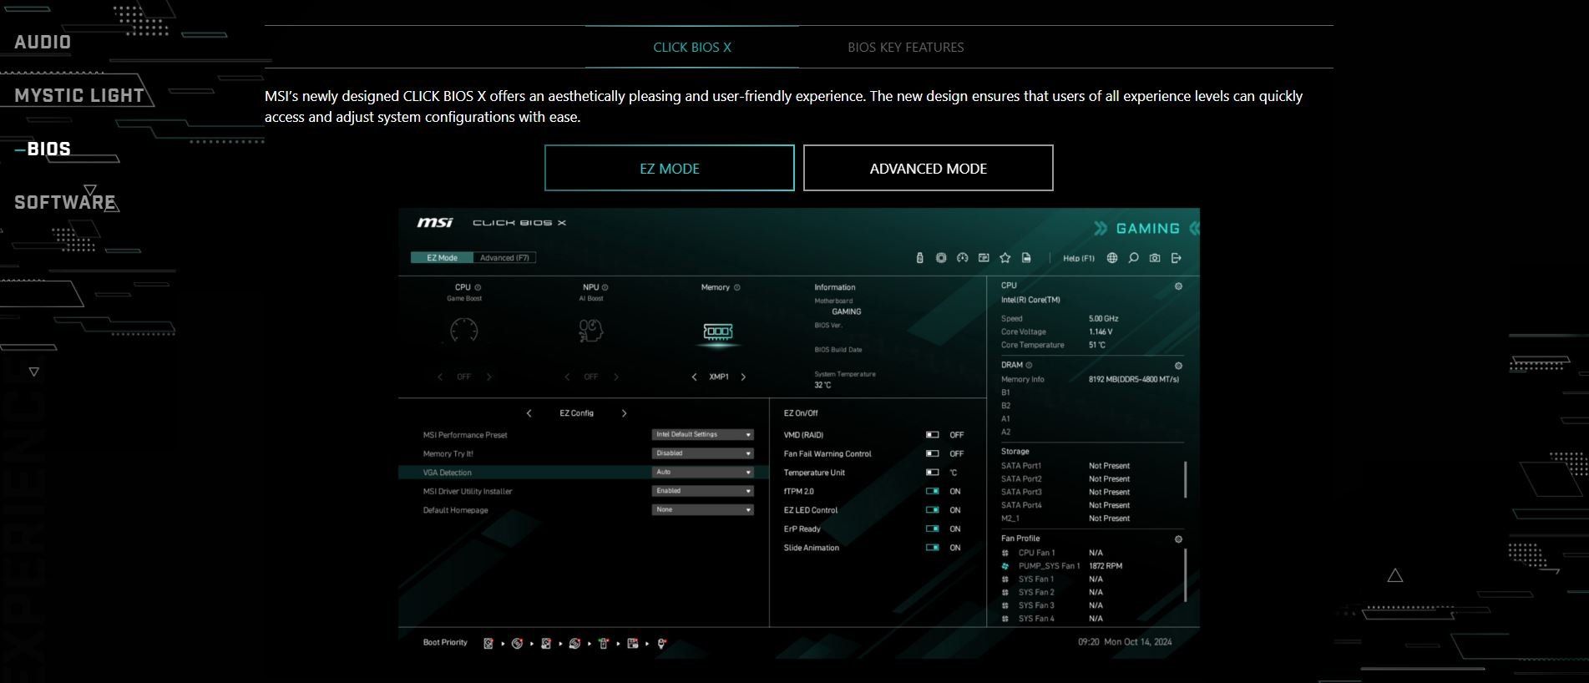The height and width of the screenshot is (683, 1589).
Task: Open Memory Try It! dropdown
Action: coord(702,453)
